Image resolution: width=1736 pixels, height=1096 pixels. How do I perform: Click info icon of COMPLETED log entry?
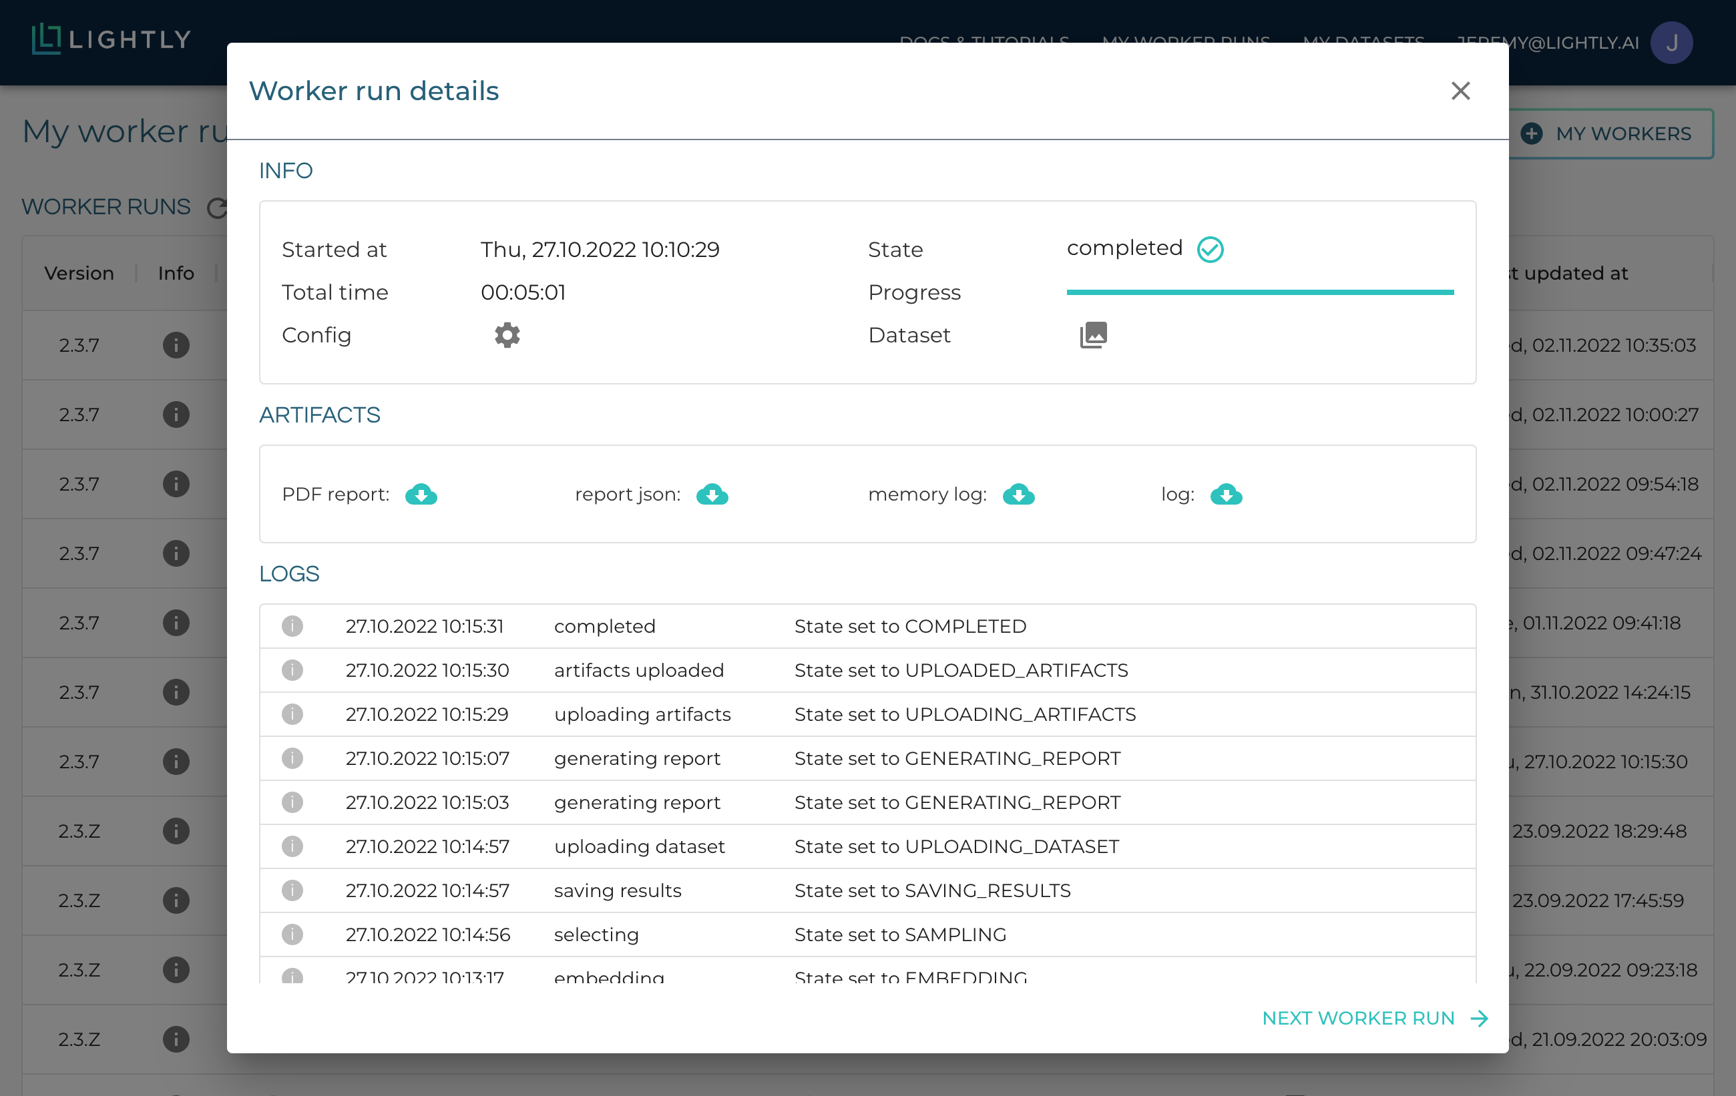click(292, 626)
